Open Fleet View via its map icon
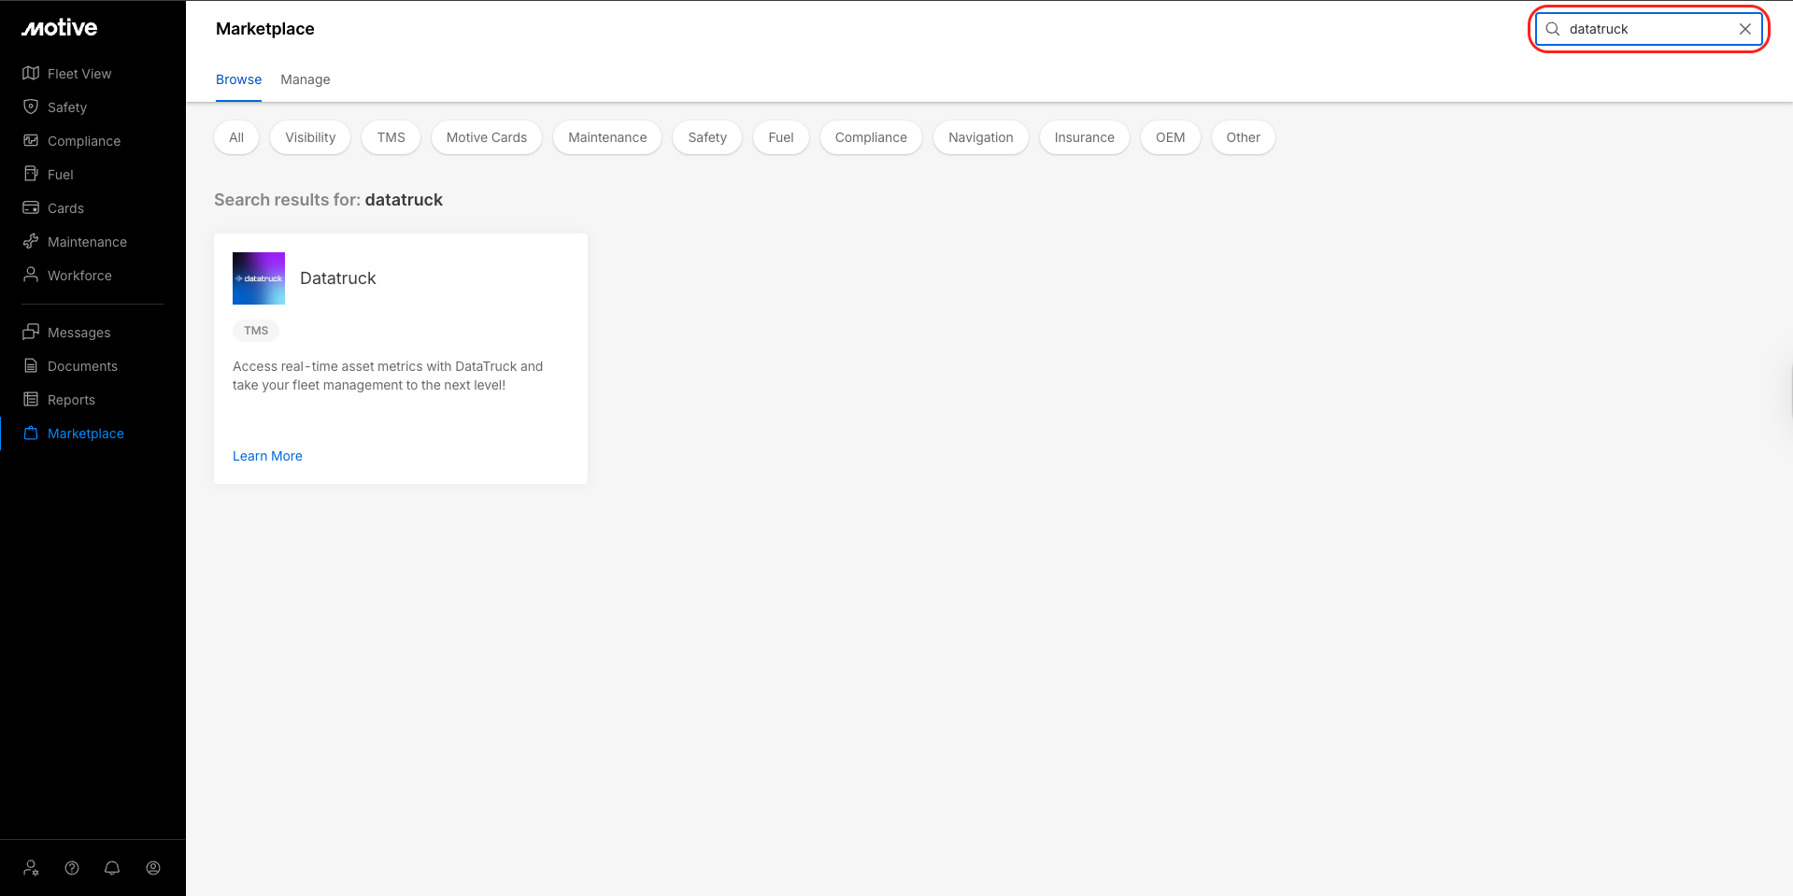This screenshot has width=1793, height=896. 31,73
